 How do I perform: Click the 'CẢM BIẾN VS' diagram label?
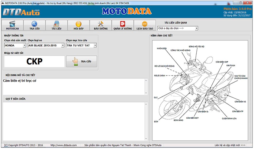point(240,102)
